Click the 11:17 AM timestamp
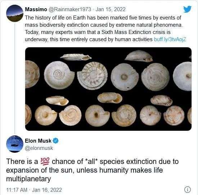This screenshot has width=198, height=195. click(17, 190)
